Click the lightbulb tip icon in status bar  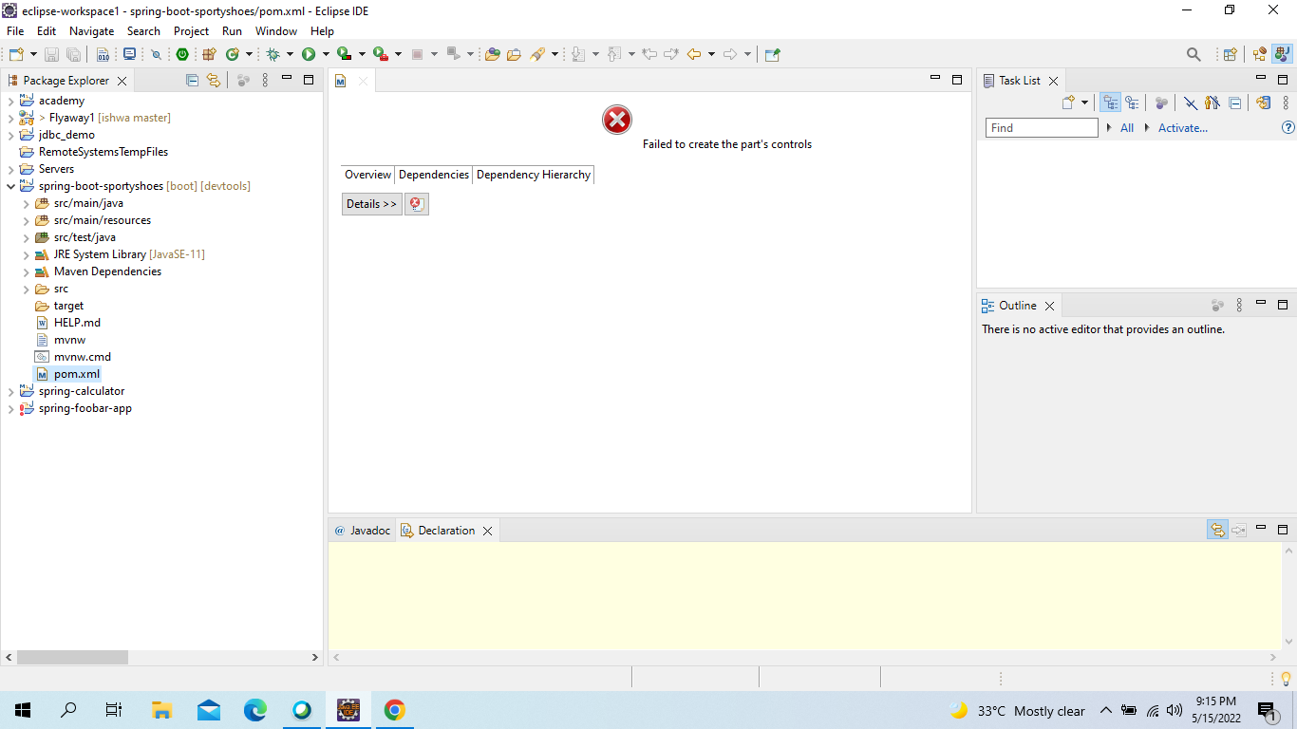pyautogui.click(x=1287, y=678)
